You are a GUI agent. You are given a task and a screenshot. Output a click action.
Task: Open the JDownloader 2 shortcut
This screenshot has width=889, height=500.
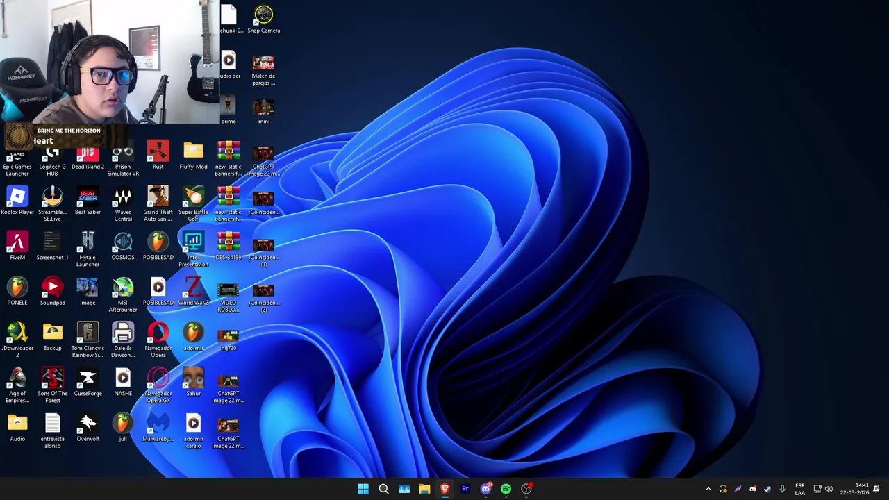click(x=17, y=340)
